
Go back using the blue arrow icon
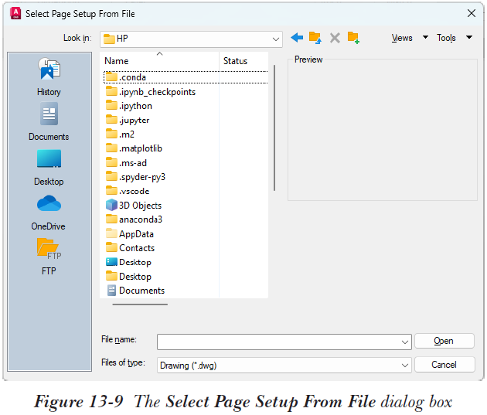(297, 38)
